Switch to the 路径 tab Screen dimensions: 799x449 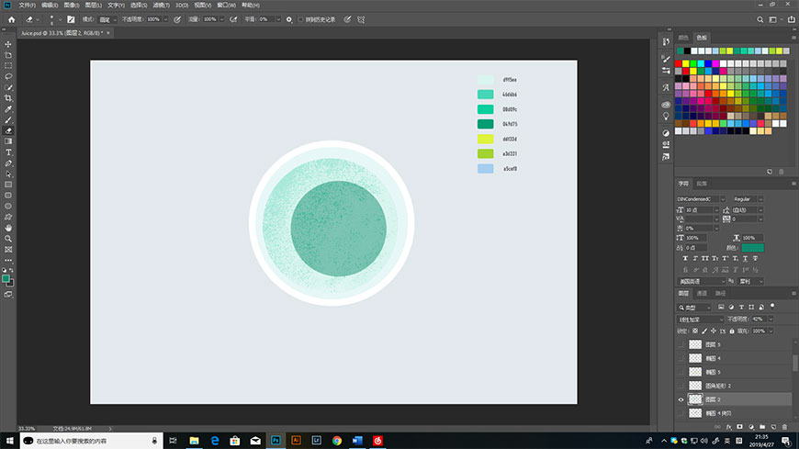click(720, 293)
